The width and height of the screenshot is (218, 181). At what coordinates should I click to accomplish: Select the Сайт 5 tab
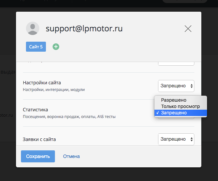(36, 47)
